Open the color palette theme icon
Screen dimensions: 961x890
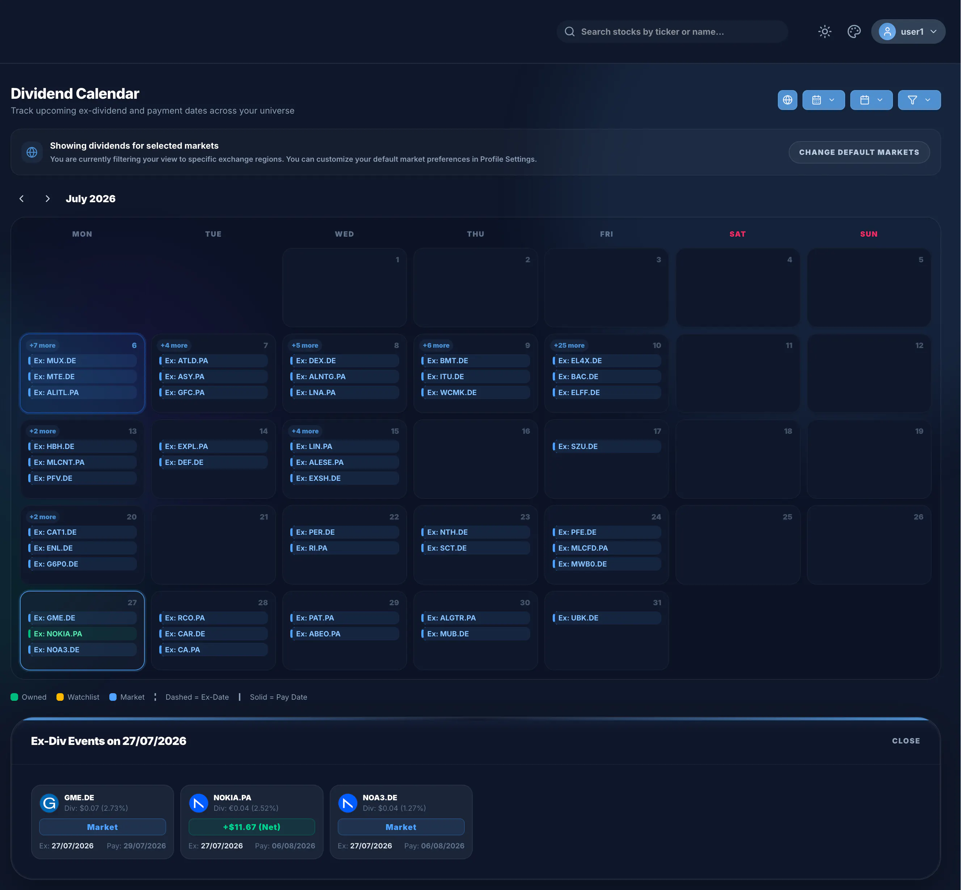(853, 32)
